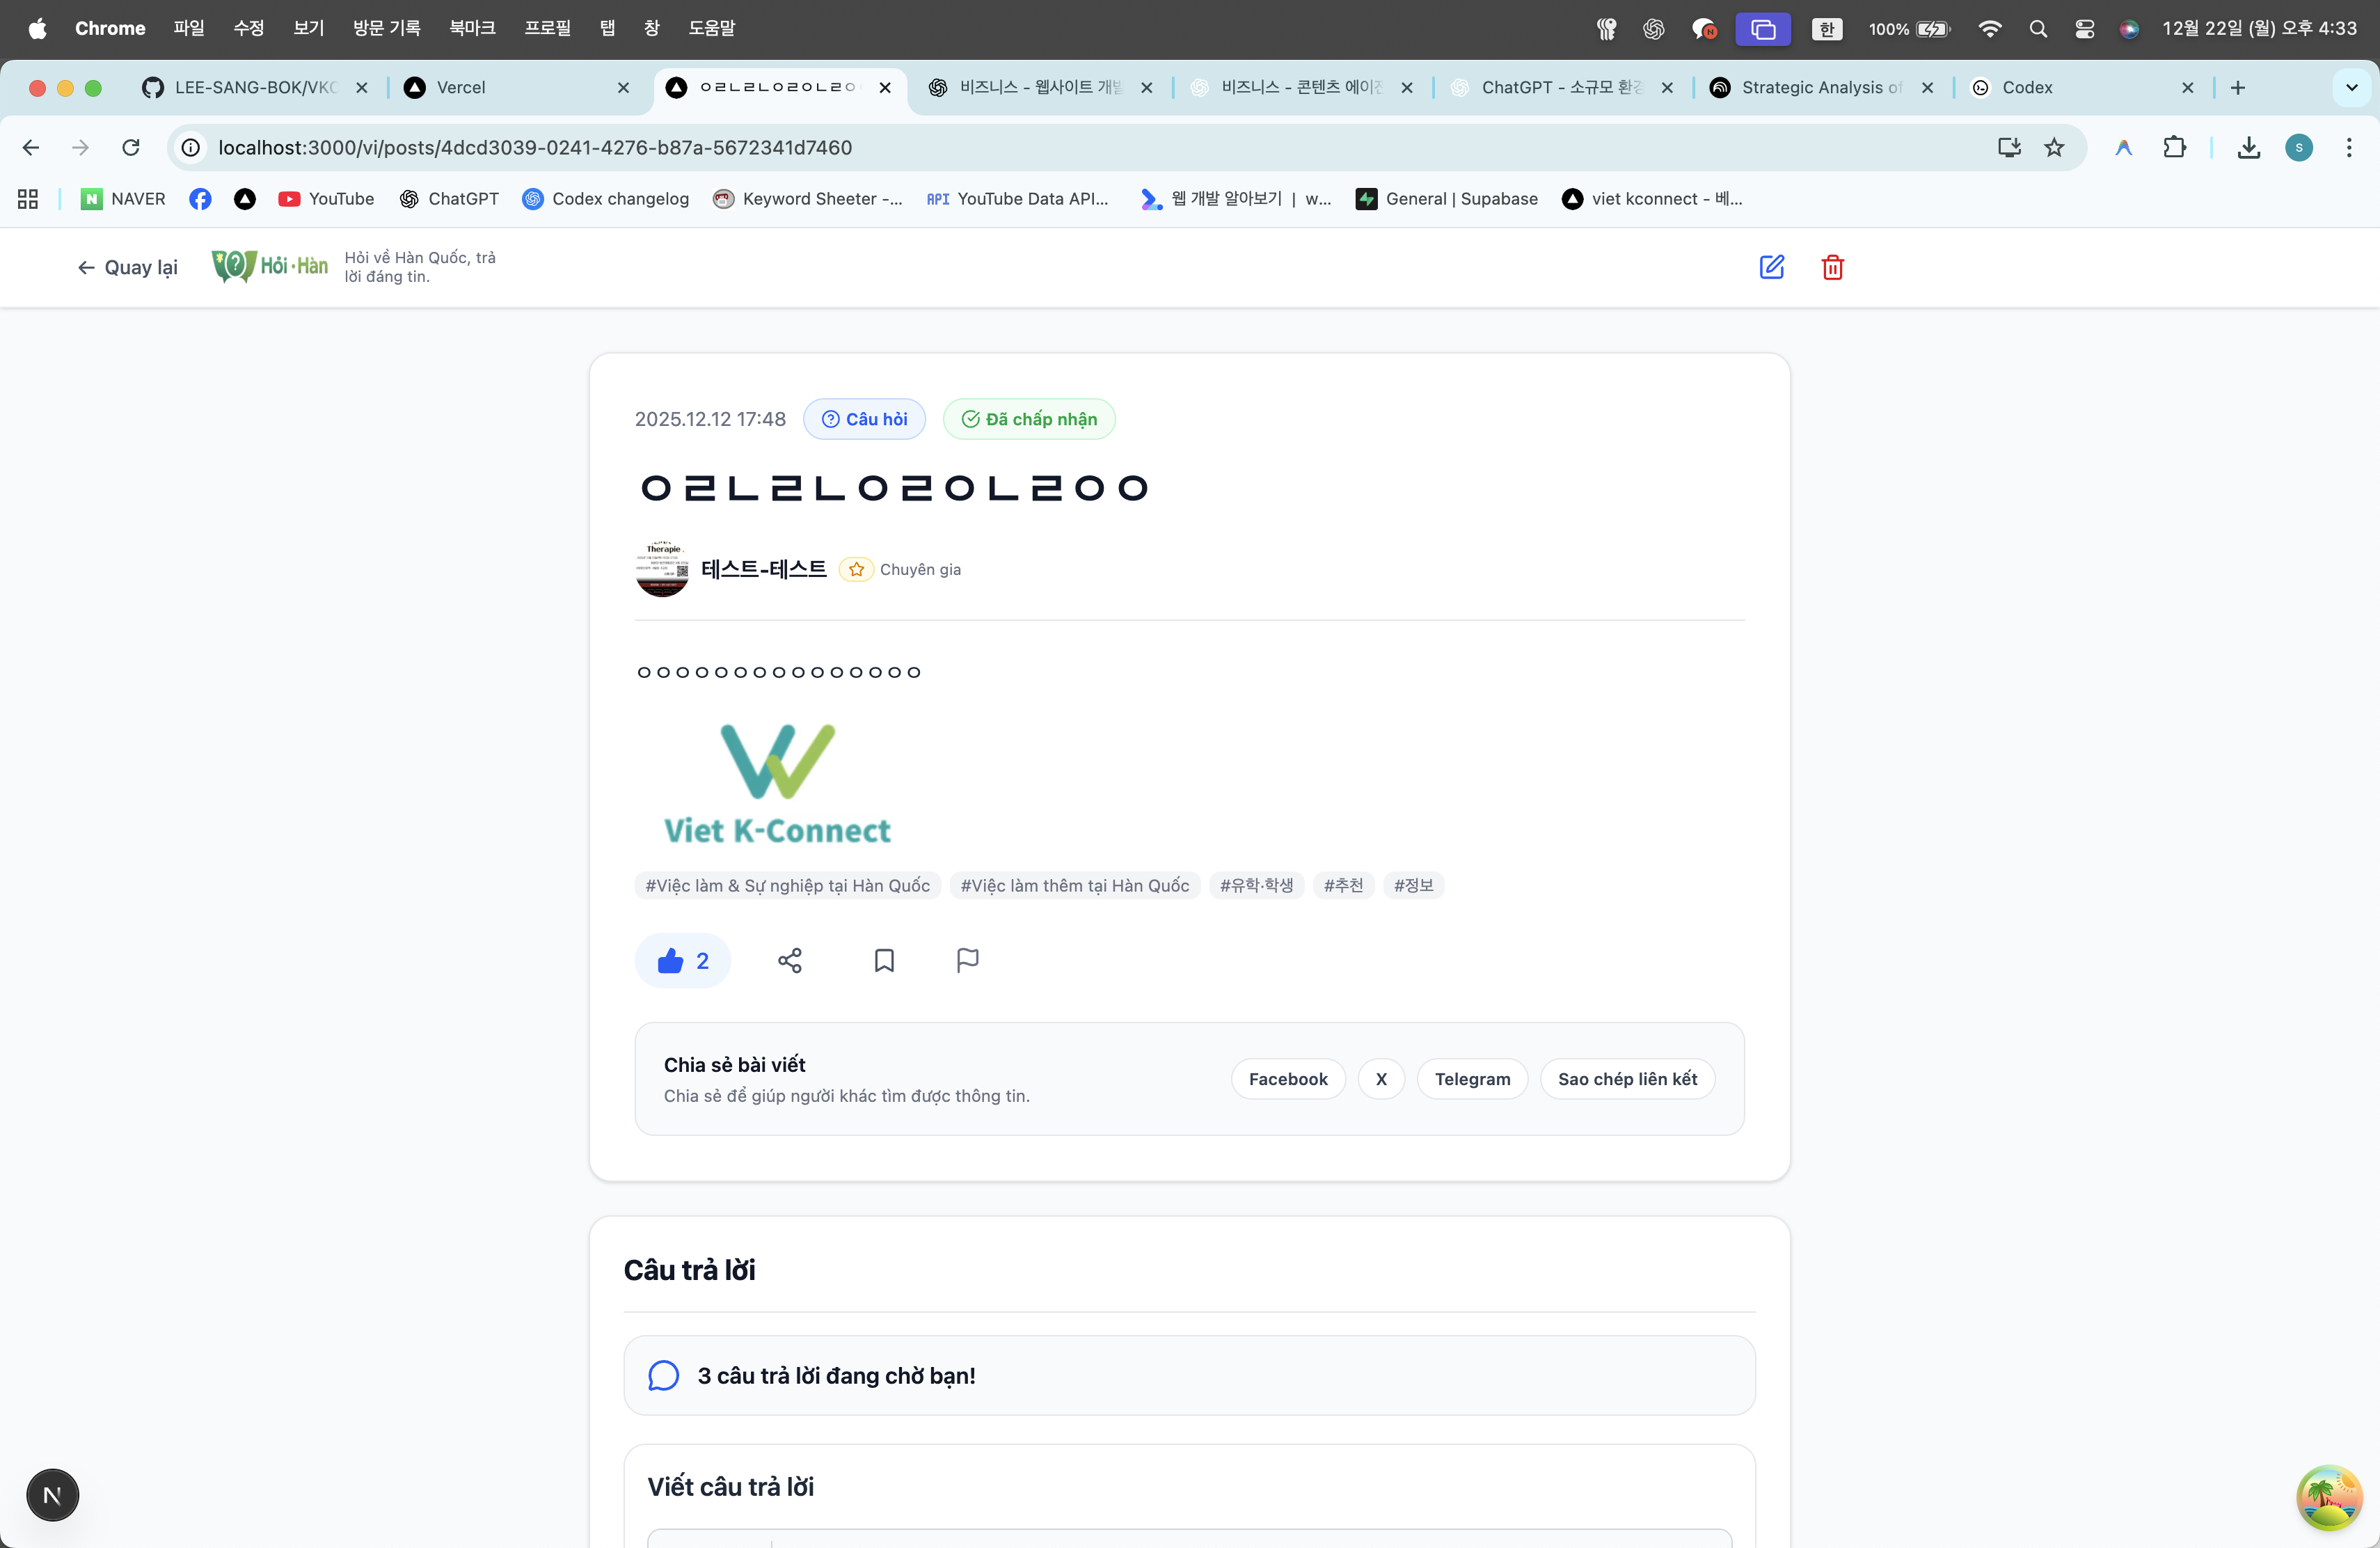
Task: Toggle the thumbs-up like button
Action: 683,960
